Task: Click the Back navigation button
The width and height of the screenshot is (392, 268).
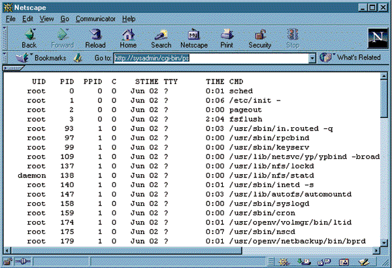Action: [29, 38]
